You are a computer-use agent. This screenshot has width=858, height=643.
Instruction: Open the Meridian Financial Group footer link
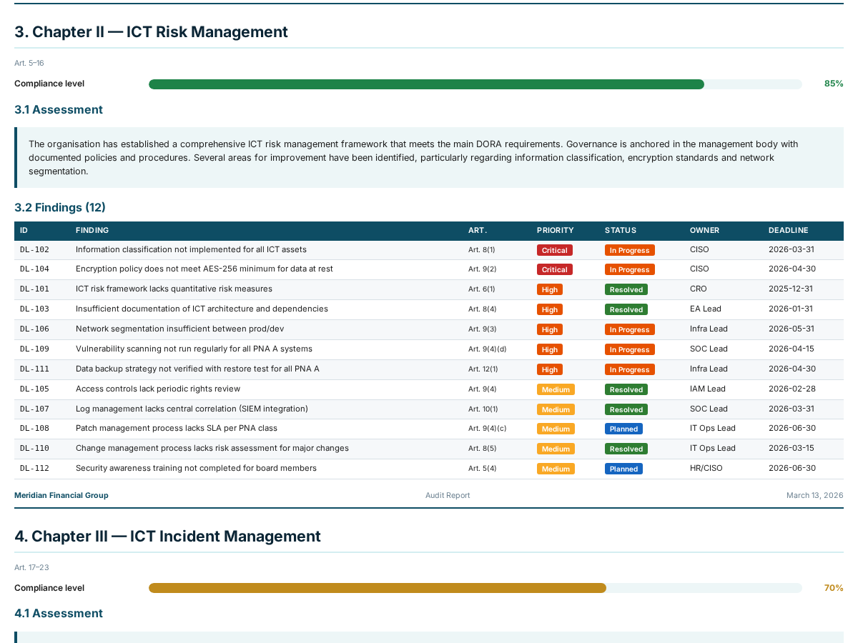(61, 495)
